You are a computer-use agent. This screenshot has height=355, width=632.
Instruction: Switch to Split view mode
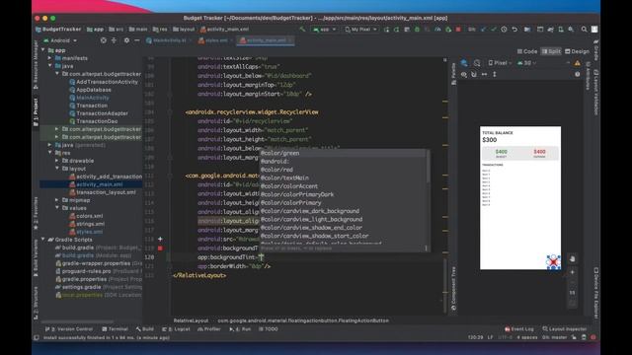[551, 51]
